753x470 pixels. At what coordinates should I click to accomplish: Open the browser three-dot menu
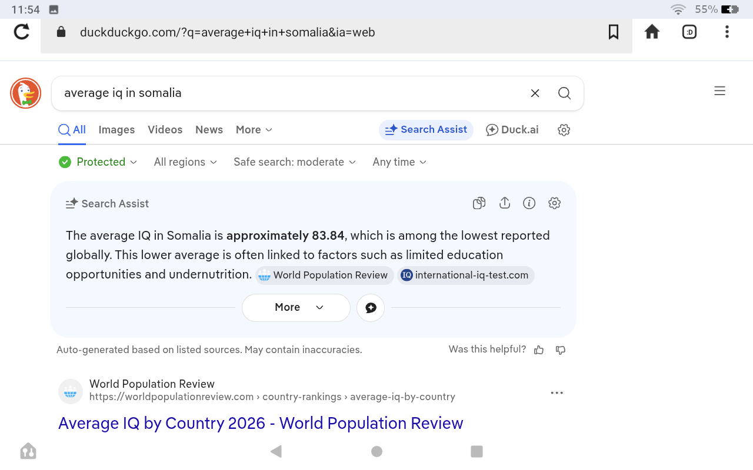(x=727, y=32)
